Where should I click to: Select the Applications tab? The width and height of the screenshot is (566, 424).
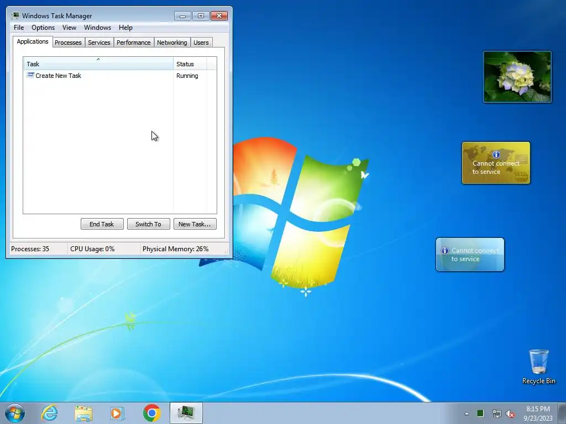pos(33,41)
